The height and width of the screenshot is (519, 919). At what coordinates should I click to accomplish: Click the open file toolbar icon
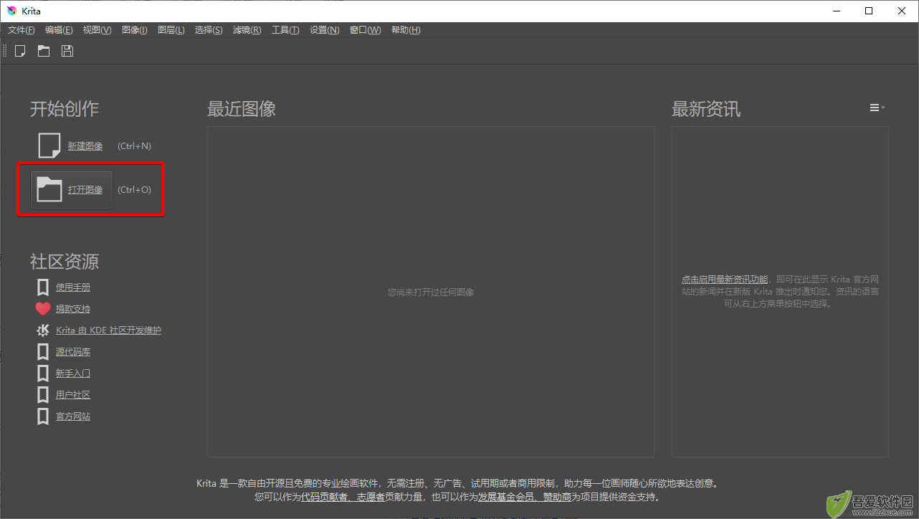pos(44,51)
